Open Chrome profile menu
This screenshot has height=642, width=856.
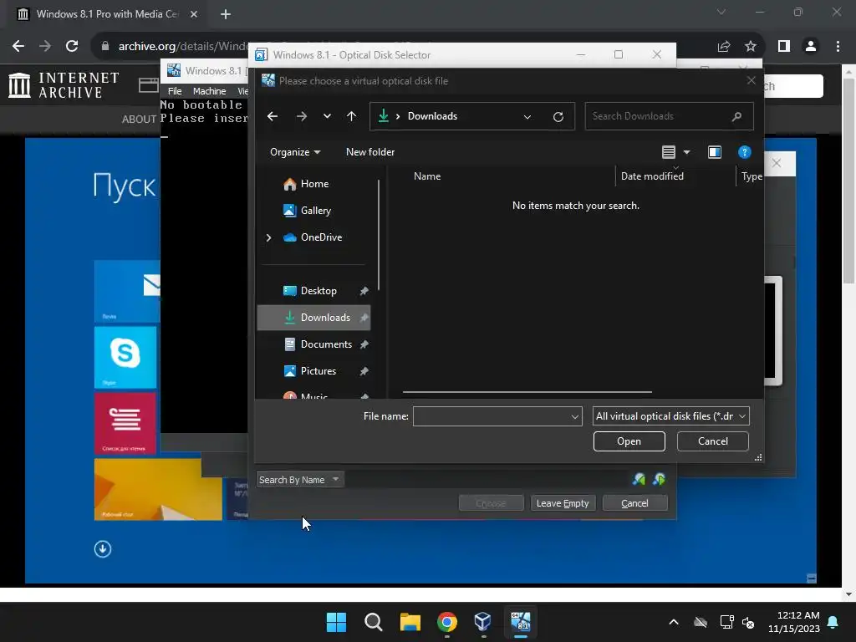[811, 47]
